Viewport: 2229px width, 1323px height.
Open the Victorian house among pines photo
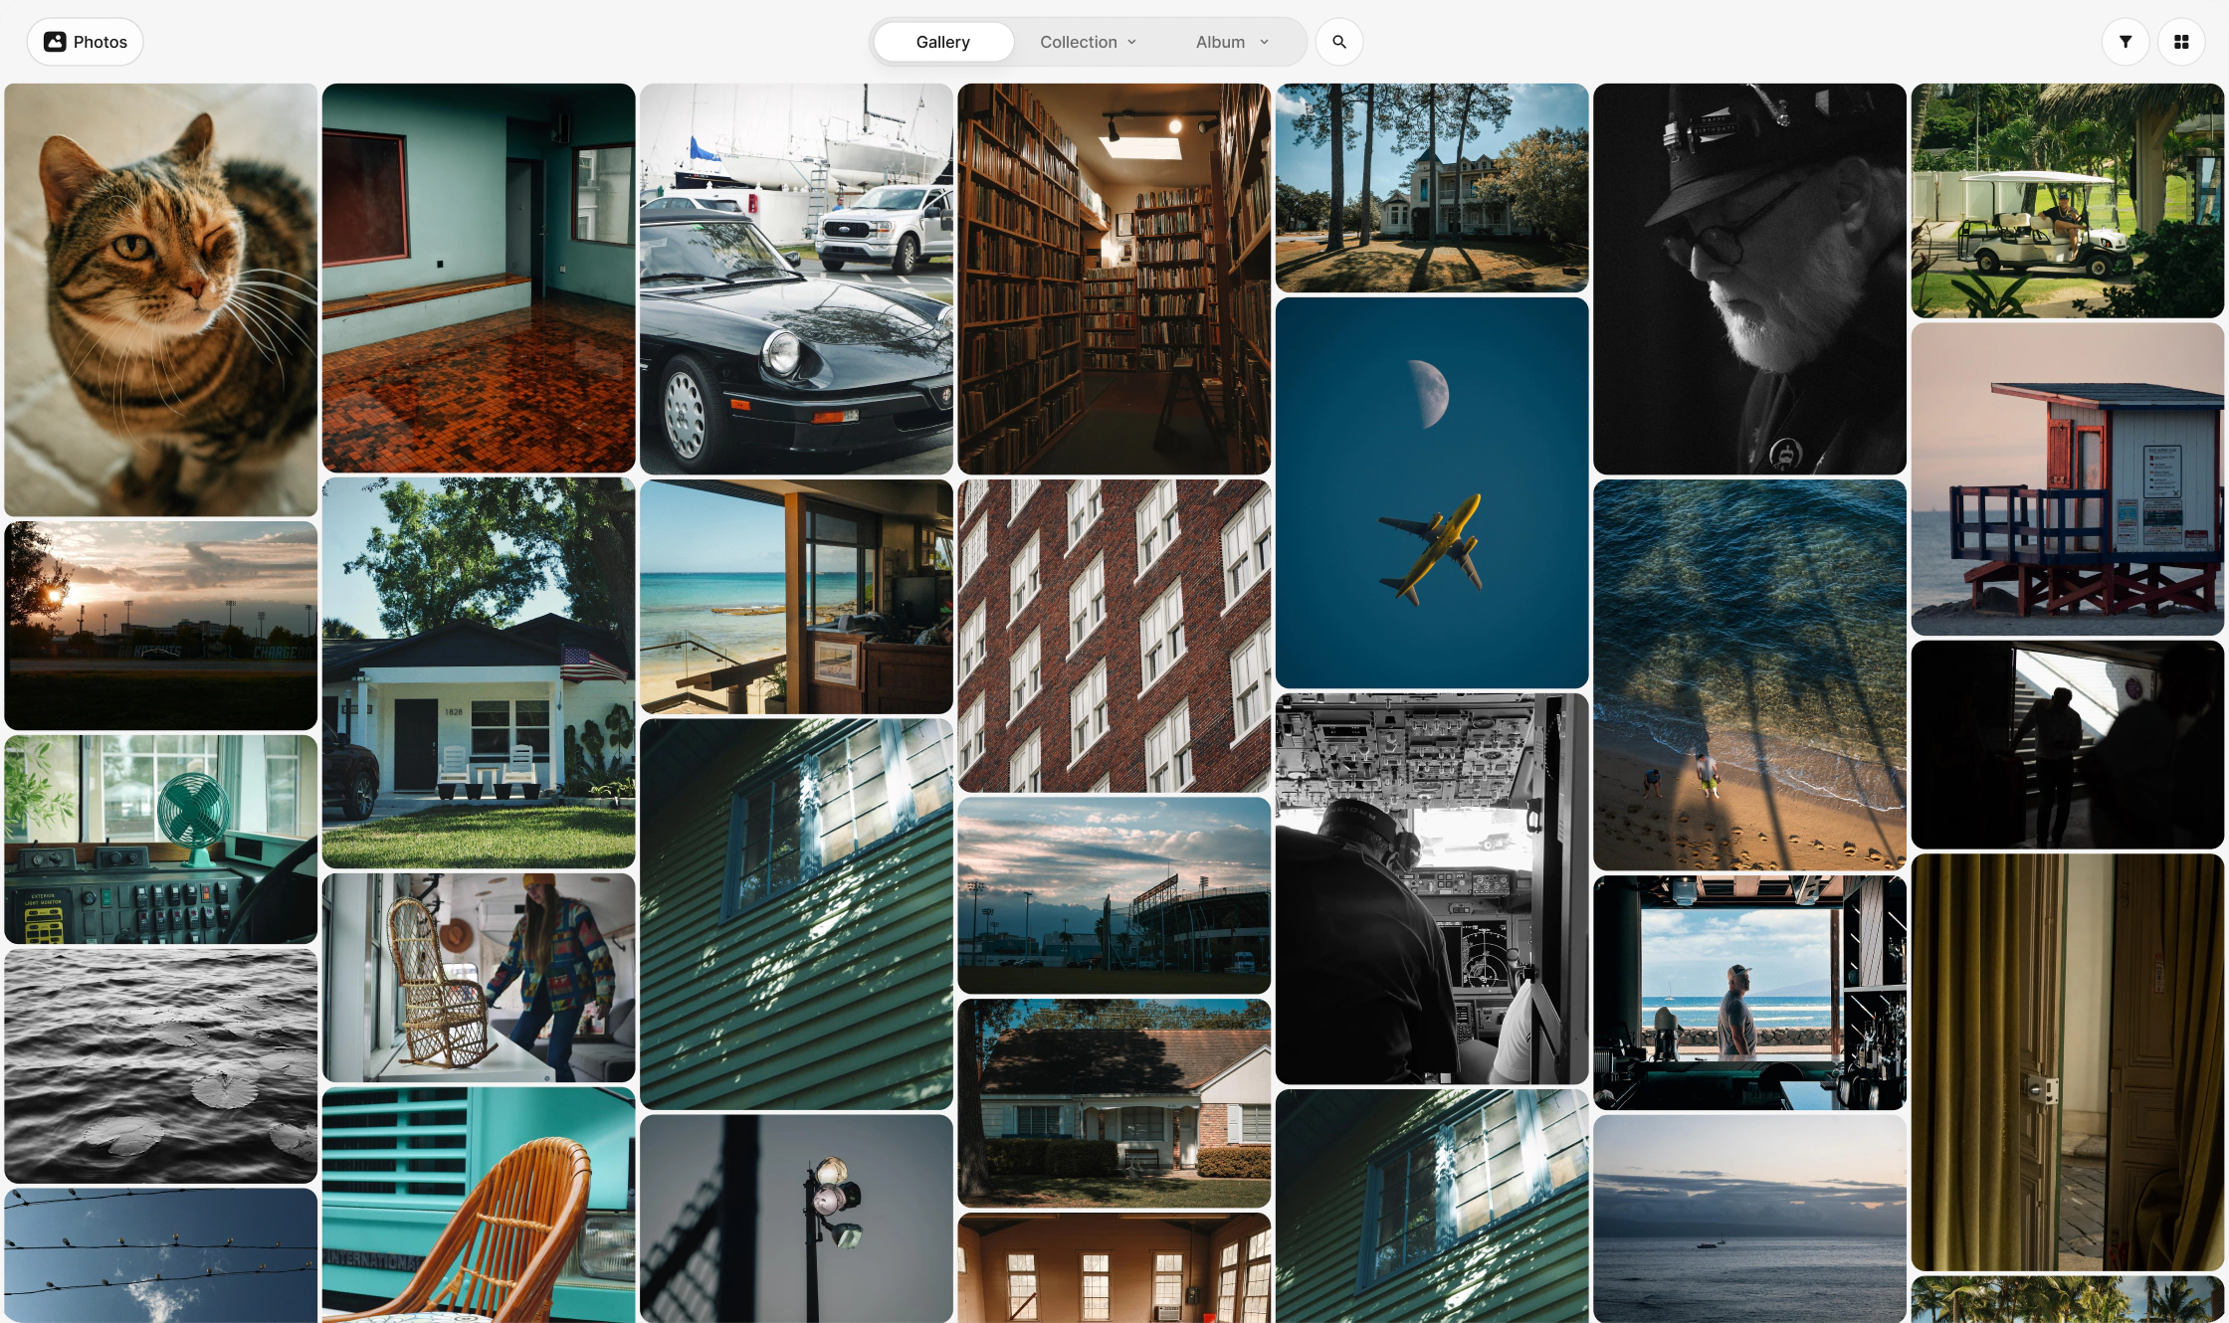1432,188
